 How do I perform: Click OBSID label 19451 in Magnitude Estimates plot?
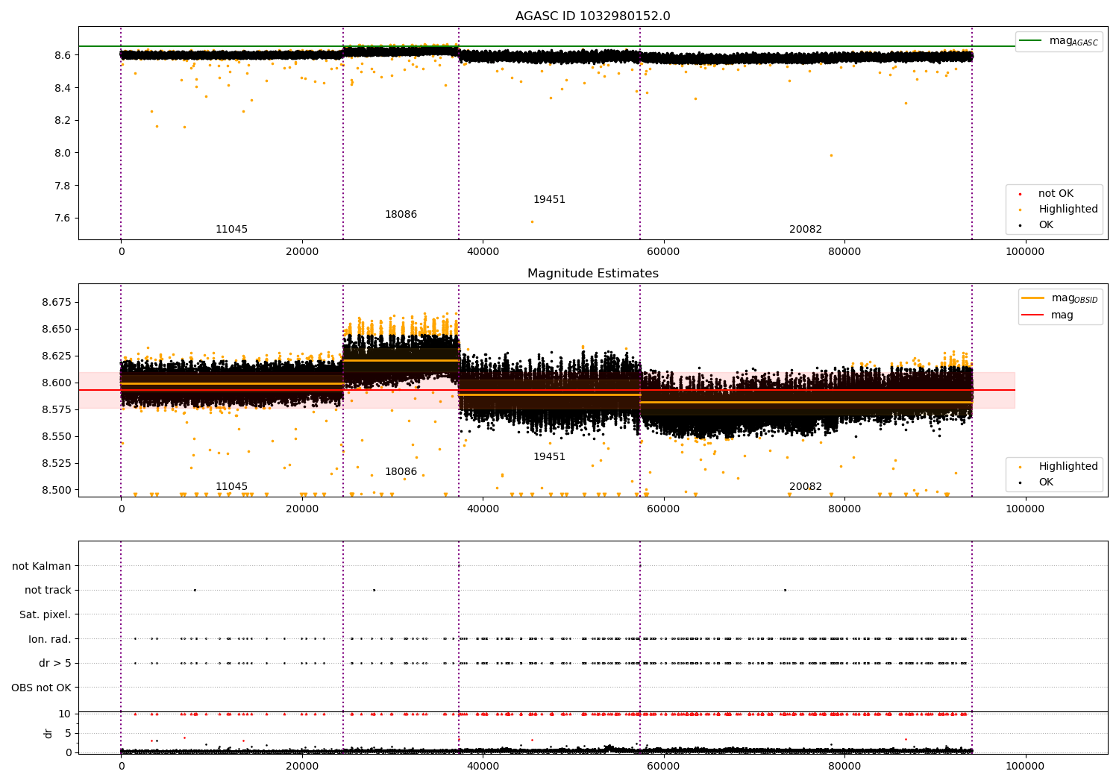[x=549, y=457]
